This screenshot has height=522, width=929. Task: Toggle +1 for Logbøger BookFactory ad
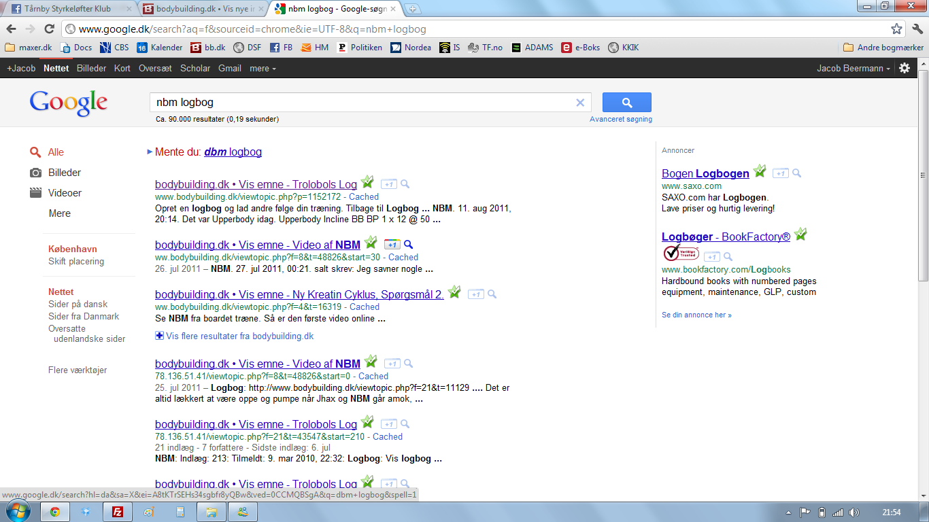click(712, 257)
